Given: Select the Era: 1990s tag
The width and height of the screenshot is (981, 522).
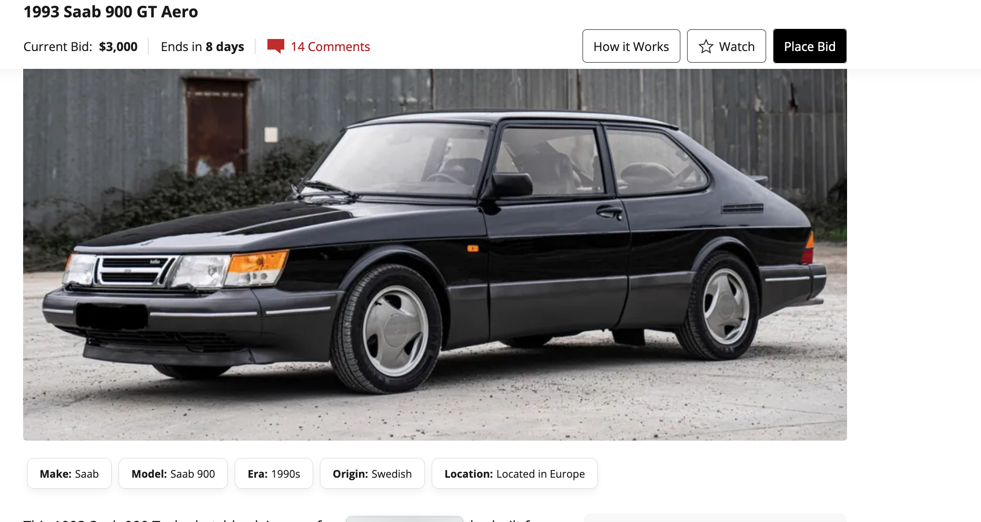Looking at the screenshot, I should pos(274,473).
